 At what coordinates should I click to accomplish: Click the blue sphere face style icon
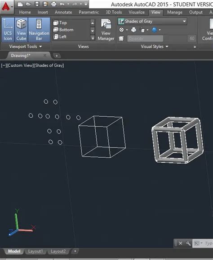[155, 30]
